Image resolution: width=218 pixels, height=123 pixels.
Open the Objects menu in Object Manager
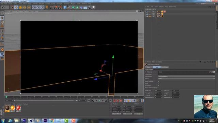point(161,7)
